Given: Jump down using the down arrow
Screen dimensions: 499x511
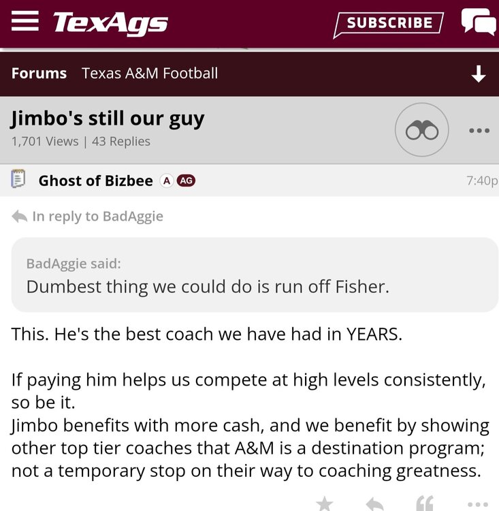Looking at the screenshot, I should (x=479, y=74).
